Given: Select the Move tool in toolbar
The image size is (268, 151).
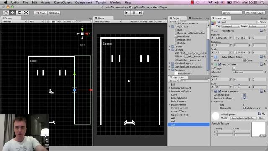Looking at the screenshot, I should click(13, 13).
